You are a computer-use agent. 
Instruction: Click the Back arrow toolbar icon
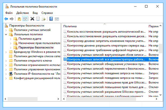pos(6,19)
